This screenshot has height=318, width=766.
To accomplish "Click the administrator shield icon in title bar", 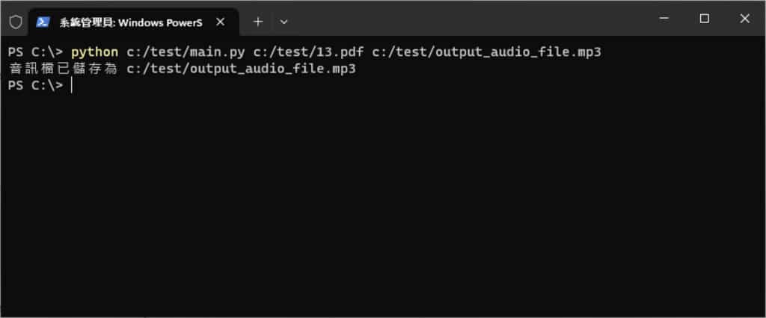I will point(15,22).
